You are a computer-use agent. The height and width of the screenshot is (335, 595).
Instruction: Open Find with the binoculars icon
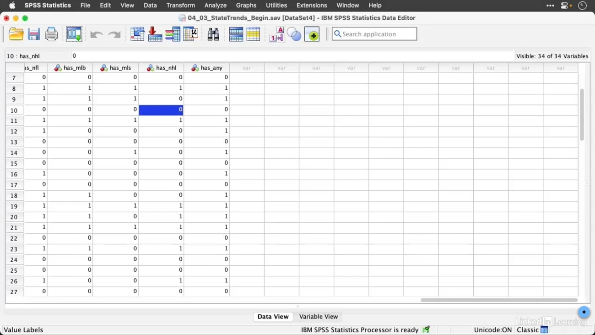click(213, 34)
